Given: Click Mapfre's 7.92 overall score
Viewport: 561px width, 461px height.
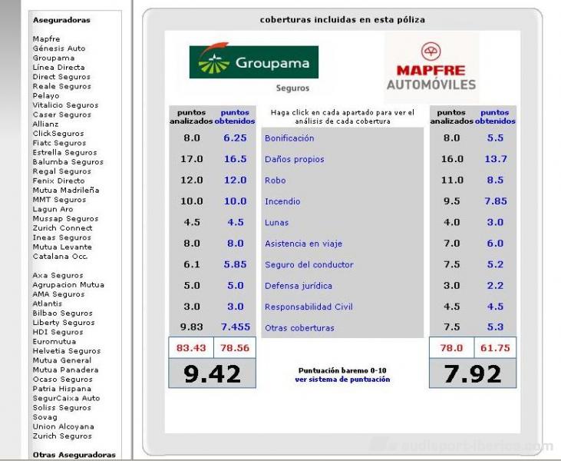Looking at the screenshot, I should [473, 373].
